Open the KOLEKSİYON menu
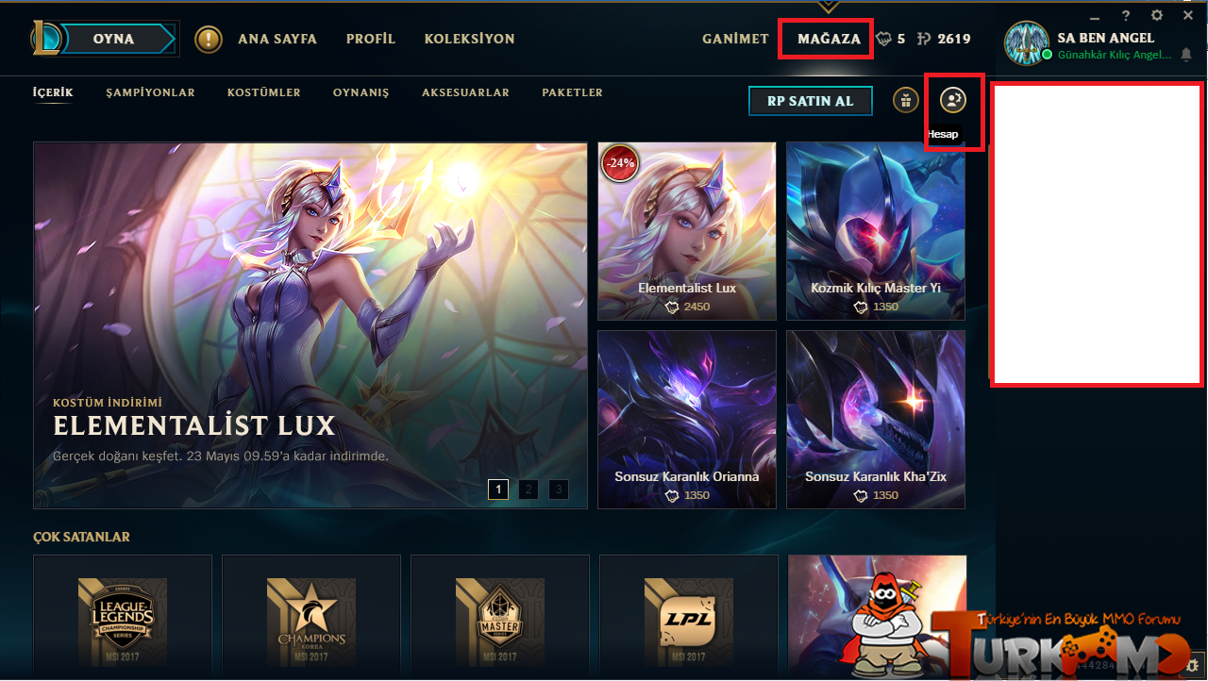The height and width of the screenshot is (681, 1208). click(x=470, y=39)
